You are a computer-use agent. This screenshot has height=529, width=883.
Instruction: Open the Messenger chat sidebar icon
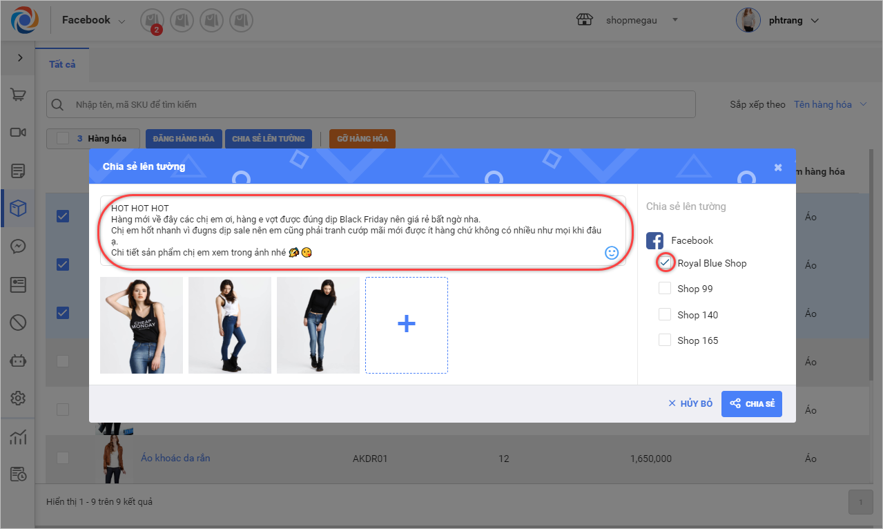click(x=18, y=246)
